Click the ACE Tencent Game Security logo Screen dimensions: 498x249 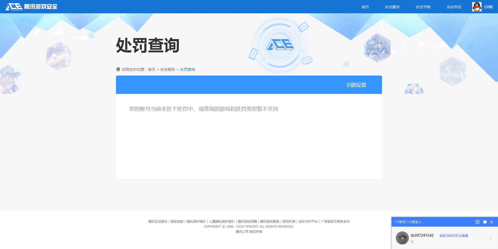pos(31,7)
